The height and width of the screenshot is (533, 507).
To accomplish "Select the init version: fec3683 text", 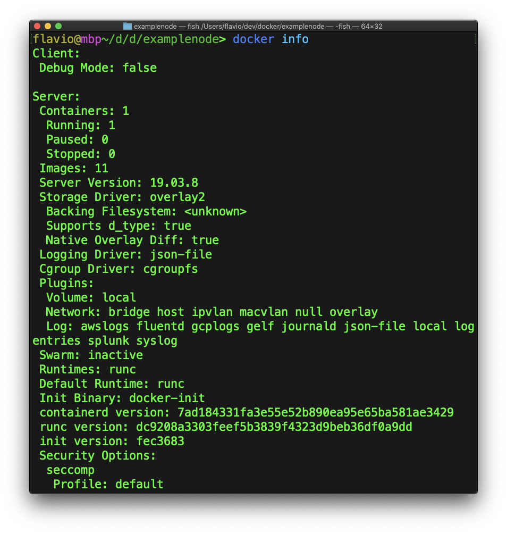I will [112, 441].
